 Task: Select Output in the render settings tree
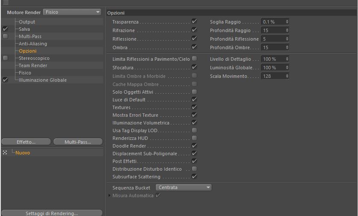click(x=27, y=22)
